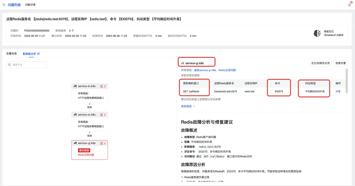The width and height of the screenshot is (355, 186).
Task: Click the service icon on service-b::k8s node
Action: [x=75, y=86]
